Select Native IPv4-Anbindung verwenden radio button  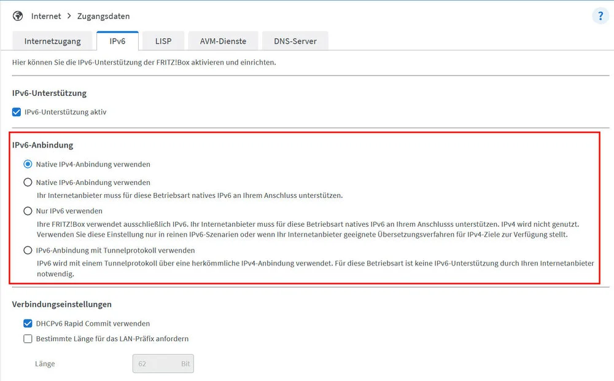[28, 165]
